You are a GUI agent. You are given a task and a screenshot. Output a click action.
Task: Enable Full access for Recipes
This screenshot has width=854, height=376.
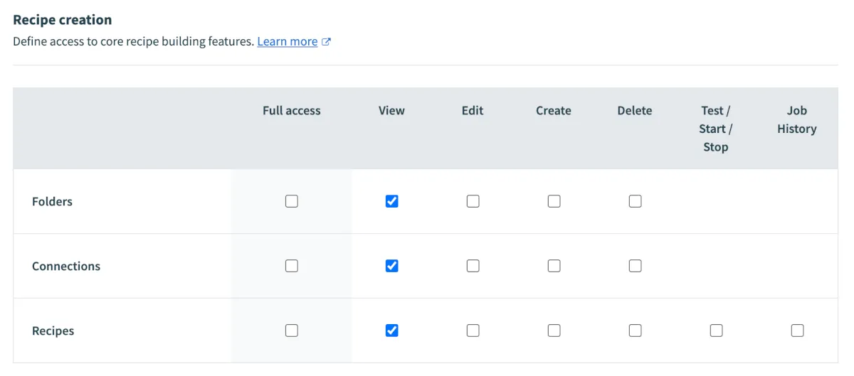pyautogui.click(x=292, y=331)
